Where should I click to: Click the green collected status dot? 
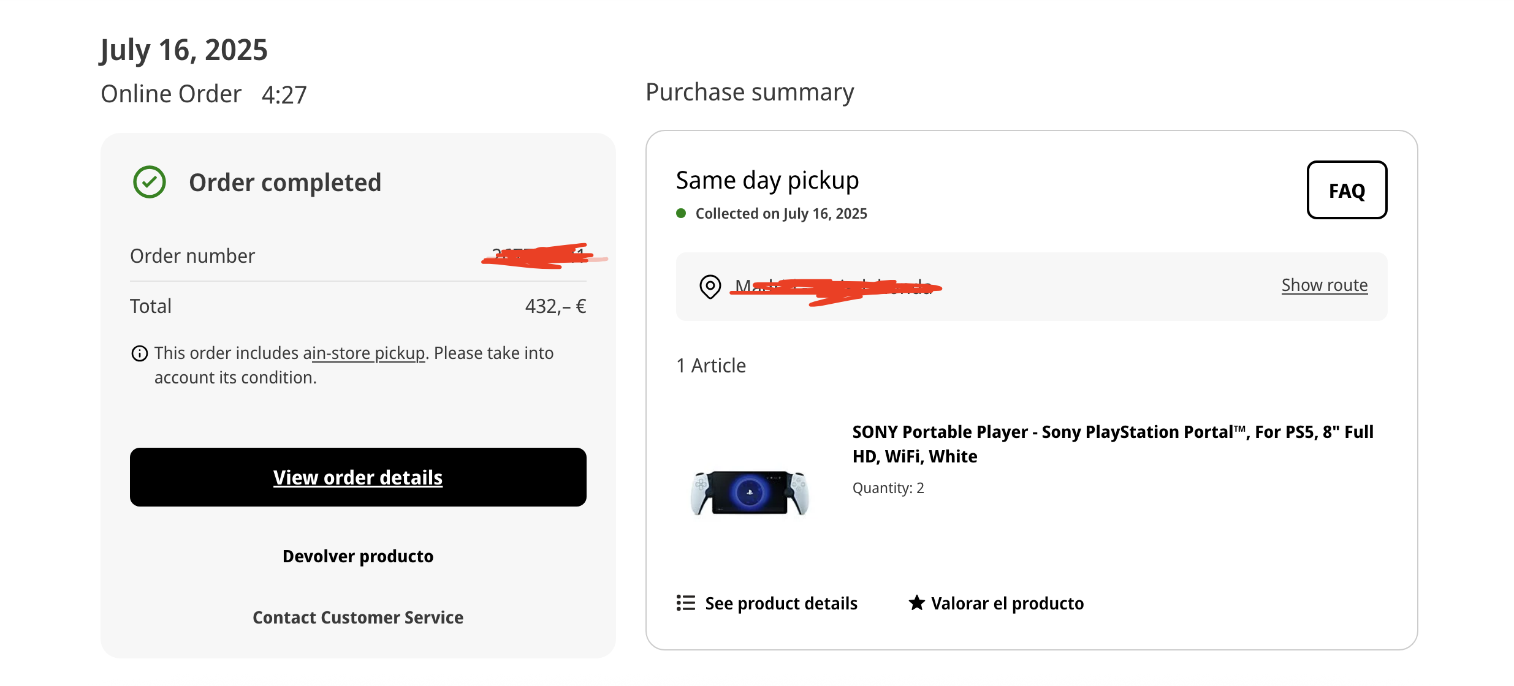point(681,213)
